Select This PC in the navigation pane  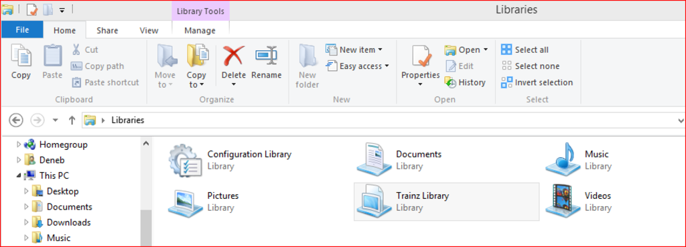54,175
